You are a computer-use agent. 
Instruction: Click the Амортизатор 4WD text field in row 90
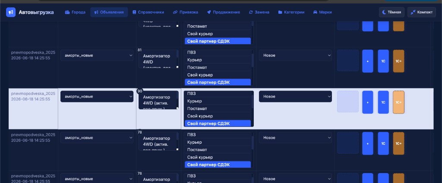158,100
